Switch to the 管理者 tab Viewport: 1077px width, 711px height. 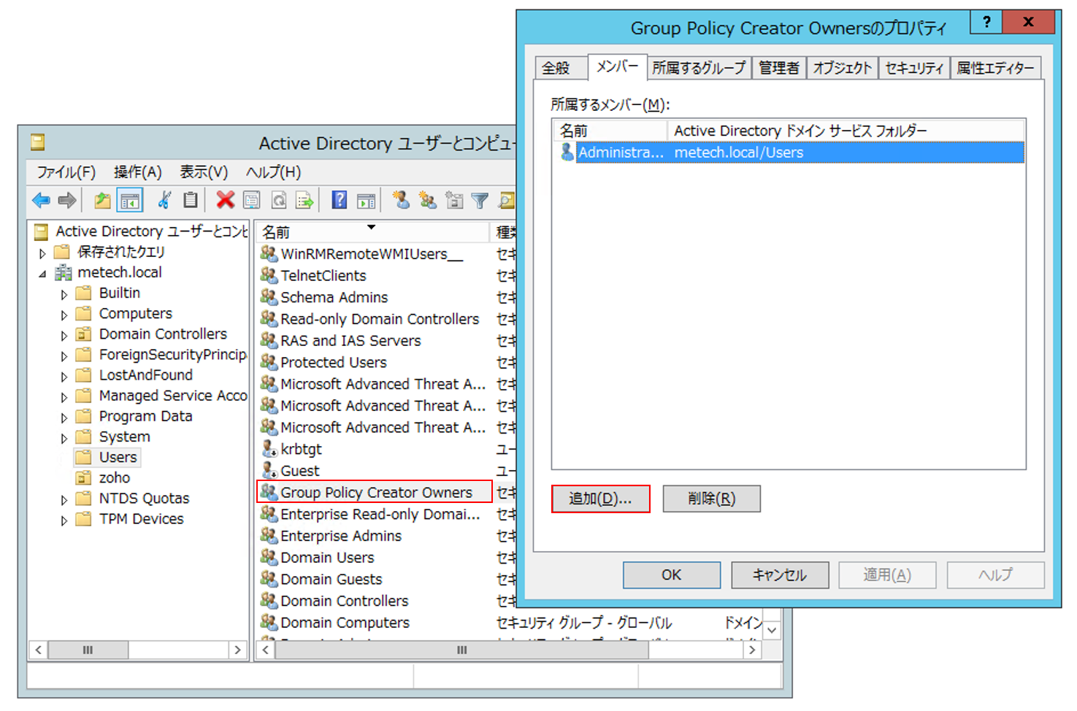point(778,68)
